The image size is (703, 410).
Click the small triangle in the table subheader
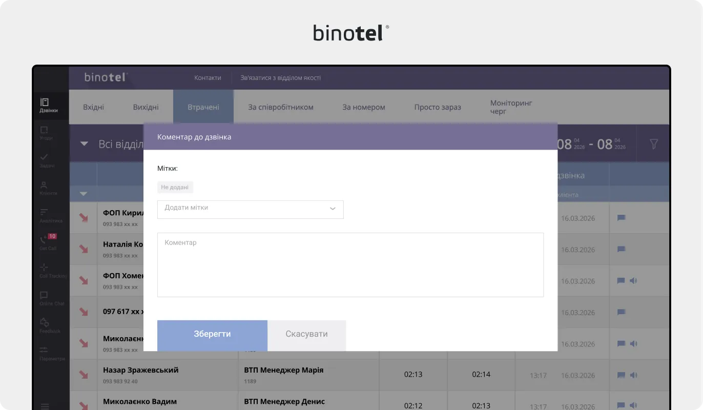point(83,194)
